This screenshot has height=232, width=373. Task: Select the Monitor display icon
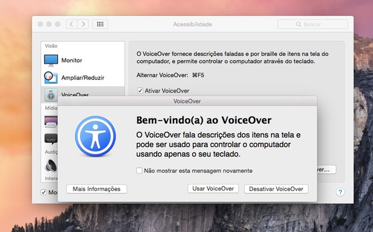(51, 60)
